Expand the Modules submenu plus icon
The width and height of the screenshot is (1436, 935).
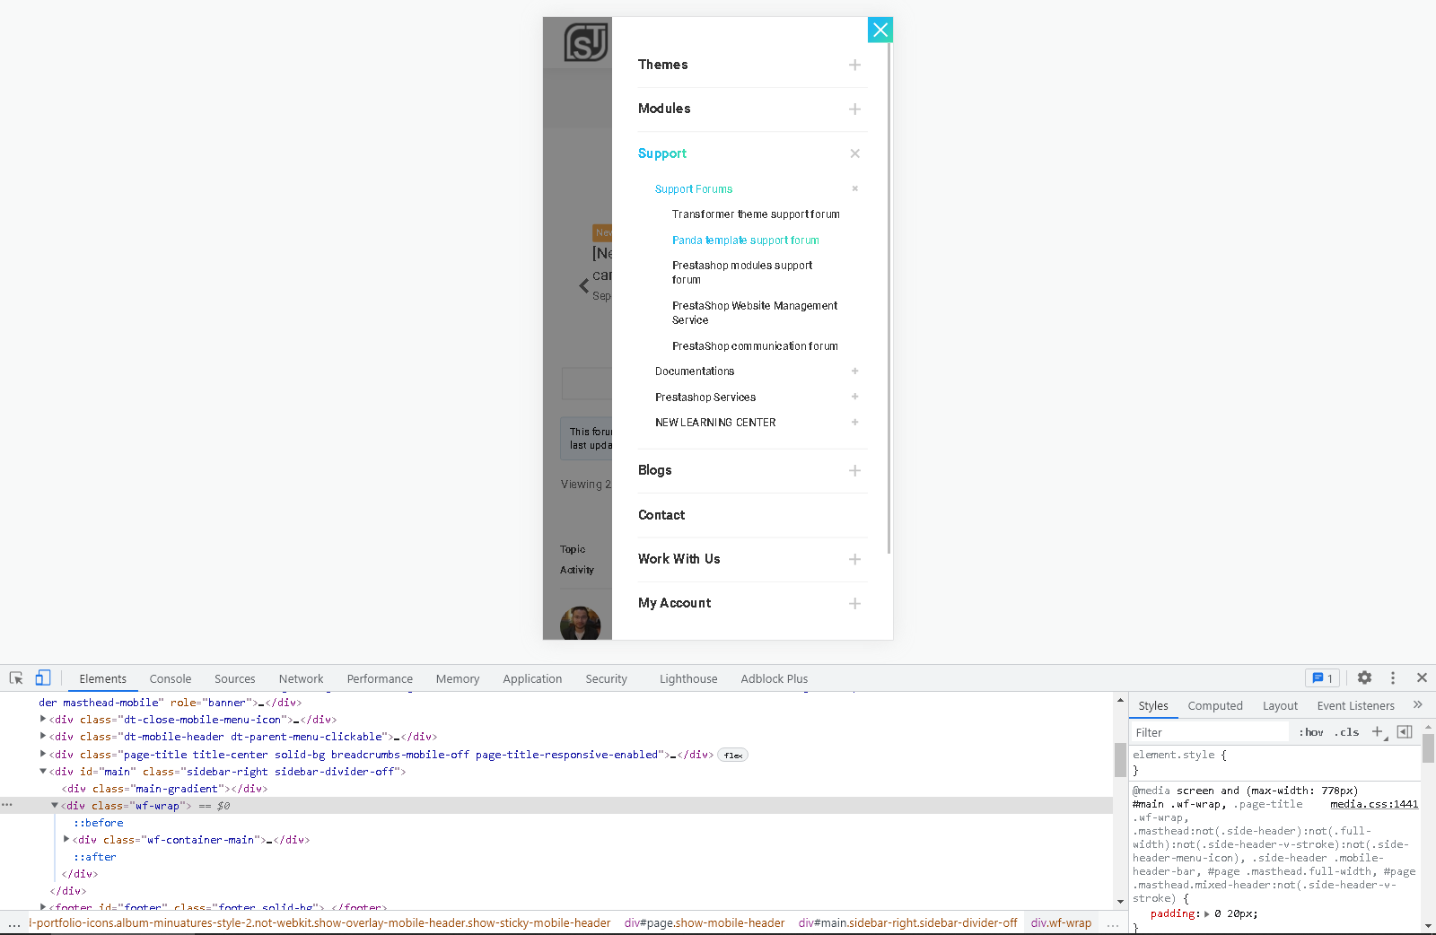click(854, 109)
